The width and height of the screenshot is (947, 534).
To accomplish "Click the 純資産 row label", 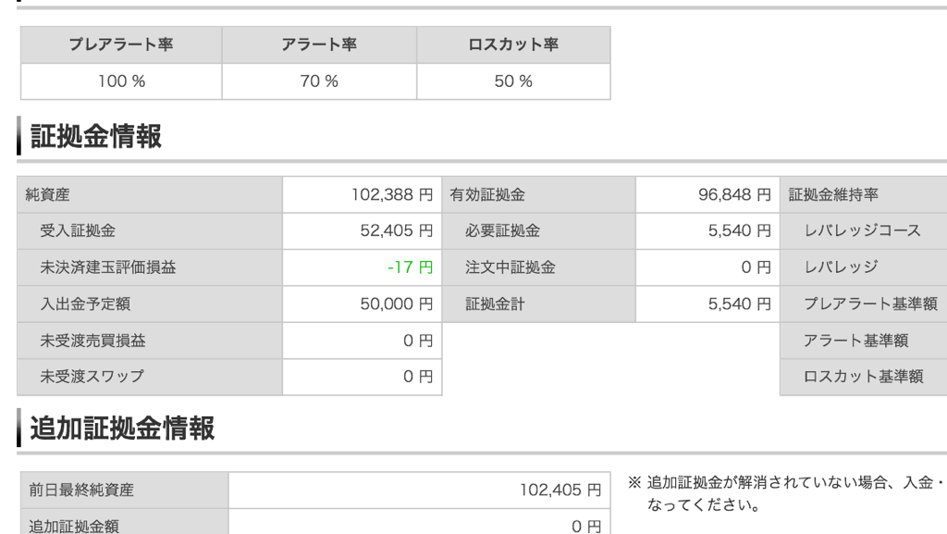I will 50,195.
